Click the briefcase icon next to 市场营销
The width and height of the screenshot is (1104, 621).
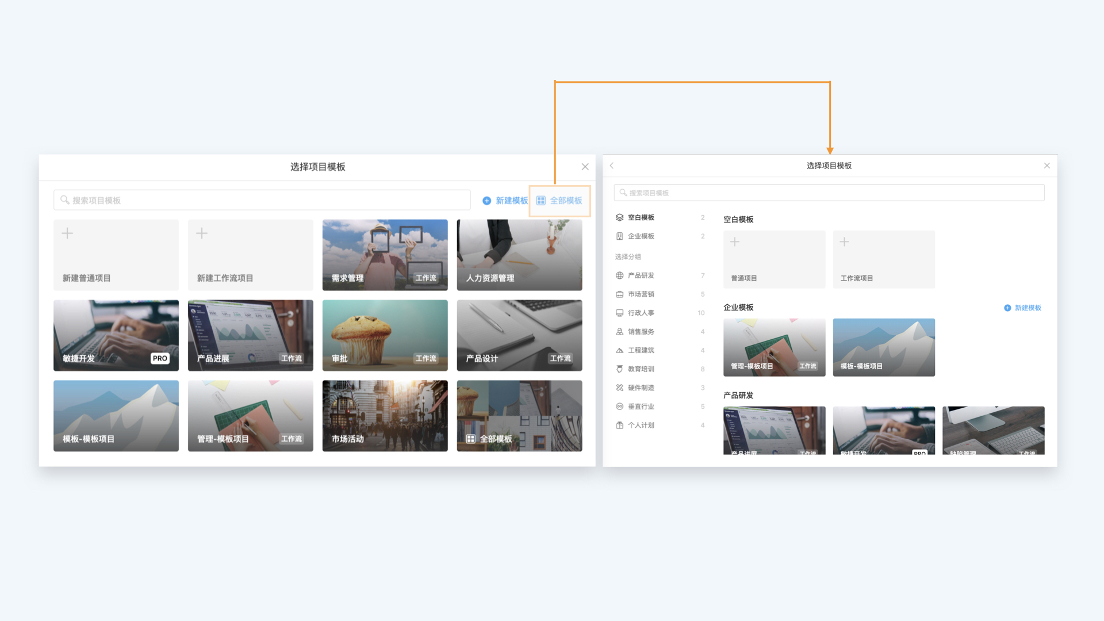tap(619, 294)
